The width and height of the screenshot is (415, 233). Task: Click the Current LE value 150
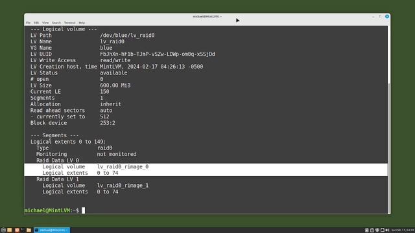pos(104,91)
